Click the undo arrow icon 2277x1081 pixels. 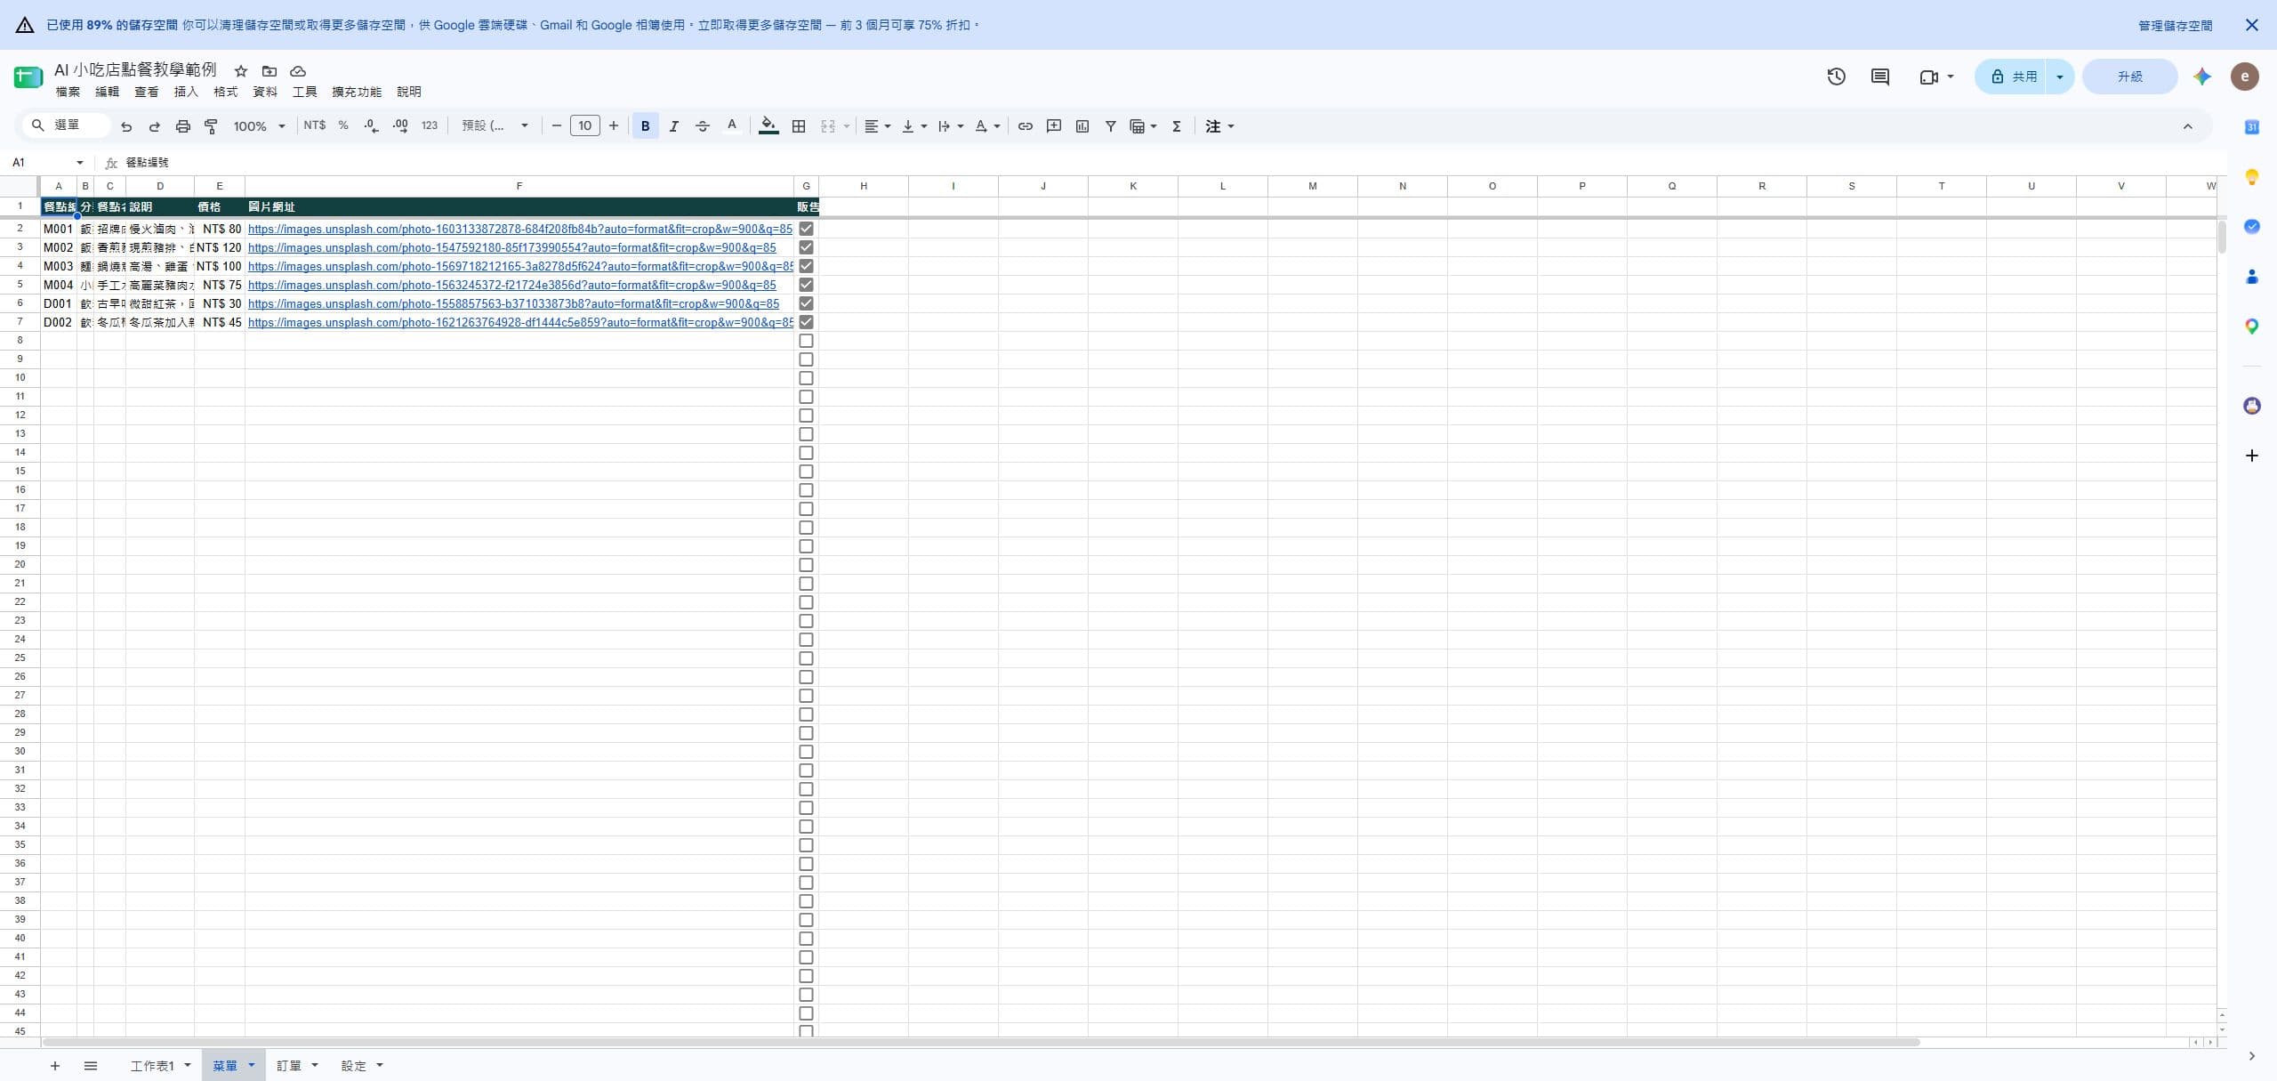click(126, 126)
